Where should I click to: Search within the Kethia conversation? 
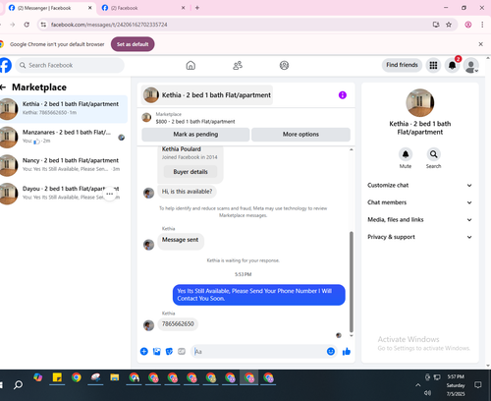[x=433, y=154]
